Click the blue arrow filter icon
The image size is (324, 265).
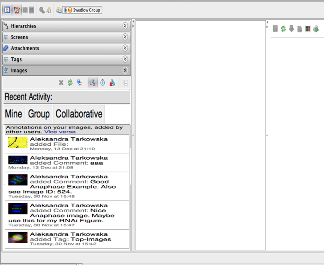[79, 83]
